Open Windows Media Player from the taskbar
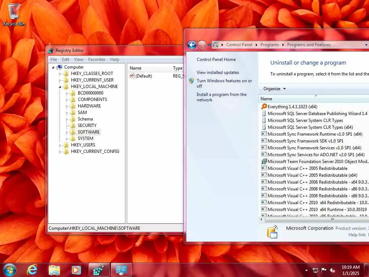 76,270
